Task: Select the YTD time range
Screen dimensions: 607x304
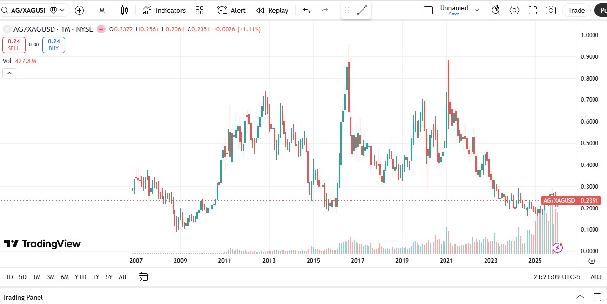Action: point(81,277)
